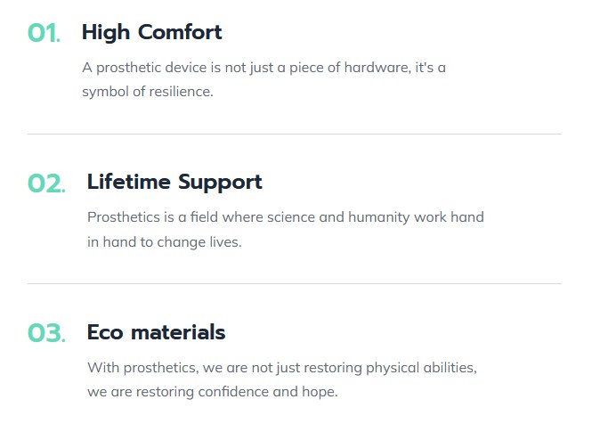Click the green 01. number
The image size is (600, 432).
pyautogui.click(x=44, y=33)
